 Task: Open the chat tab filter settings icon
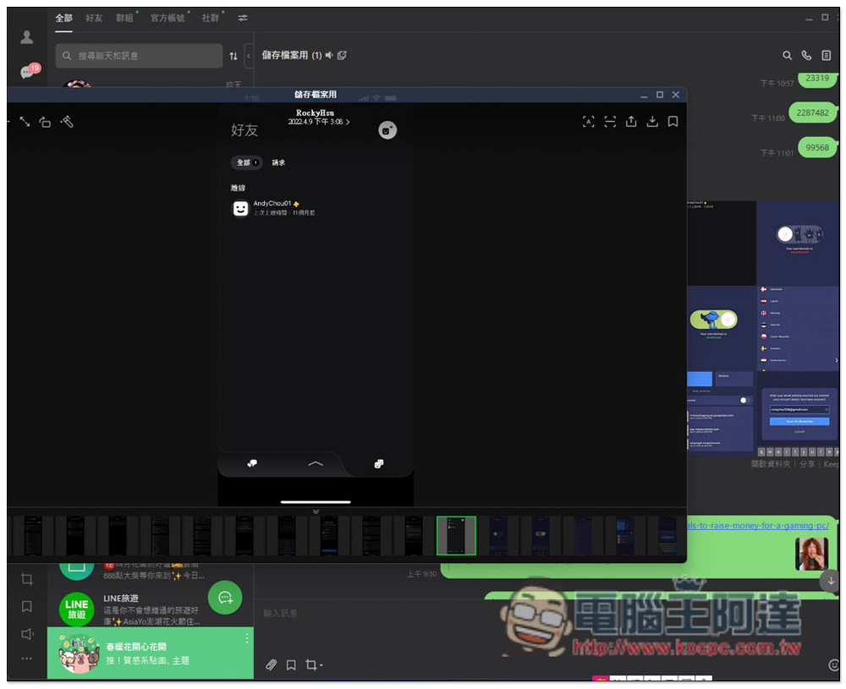click(x=243, y=18)
